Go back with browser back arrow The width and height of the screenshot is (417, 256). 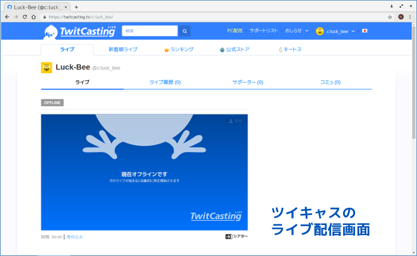(7, 17)
